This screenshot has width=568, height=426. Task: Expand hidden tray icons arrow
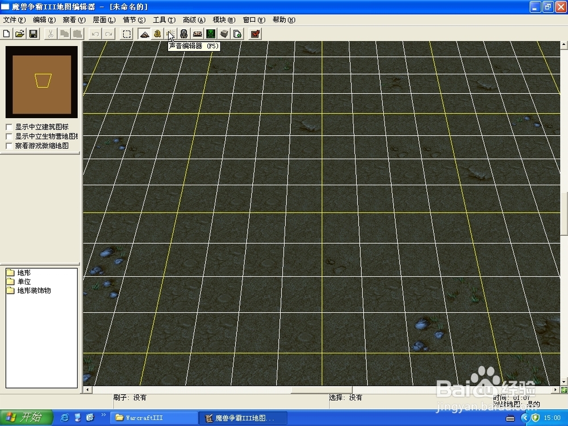point(525,418)
